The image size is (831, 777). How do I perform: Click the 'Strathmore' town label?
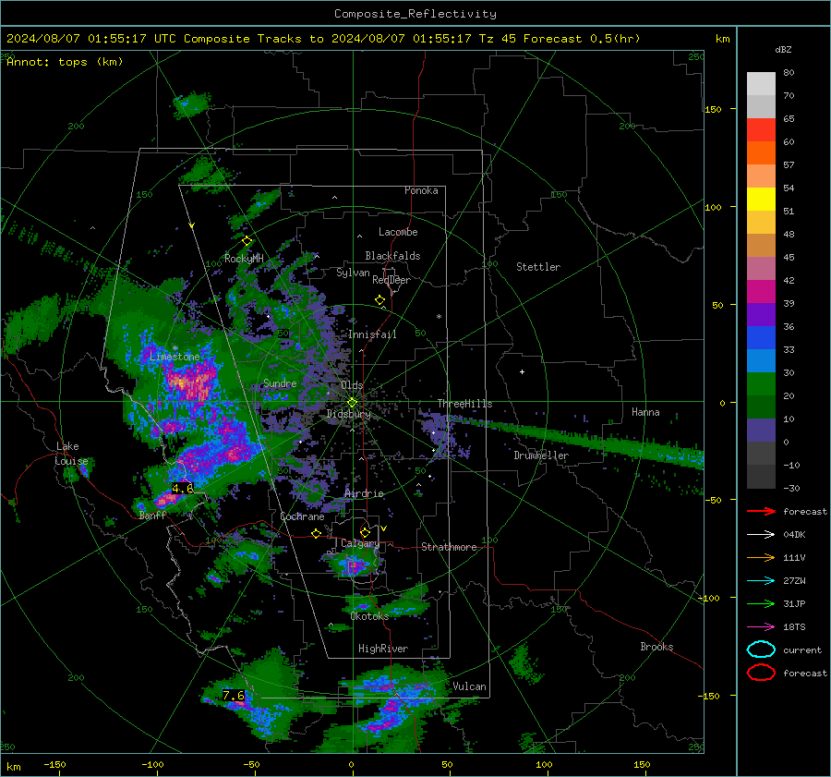449,547
